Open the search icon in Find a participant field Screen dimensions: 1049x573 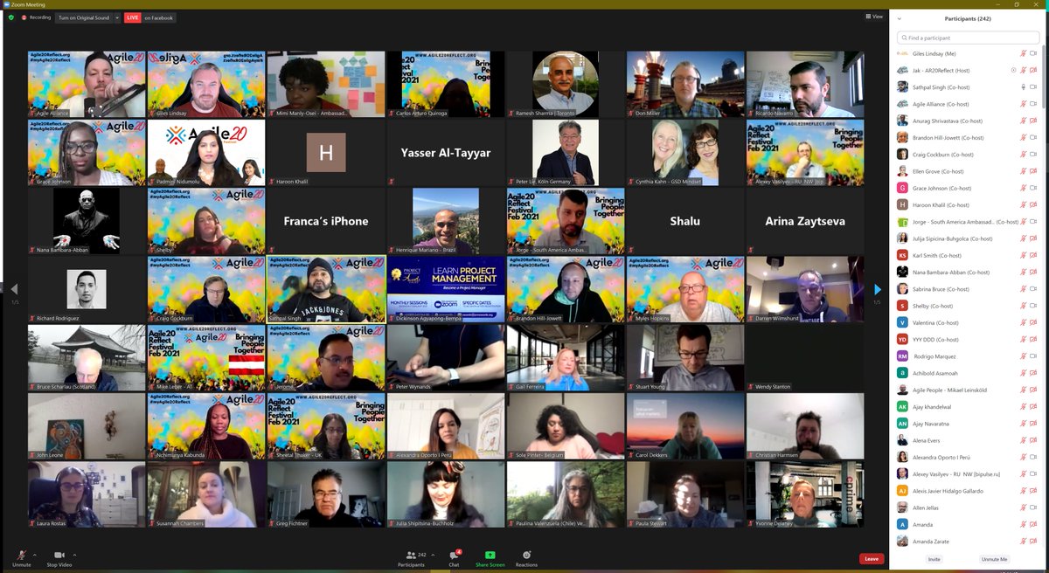(x=904, y=38)
